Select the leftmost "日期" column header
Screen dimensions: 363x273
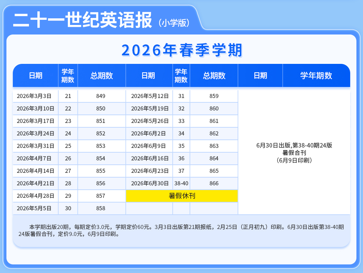(x=36, y=76)
